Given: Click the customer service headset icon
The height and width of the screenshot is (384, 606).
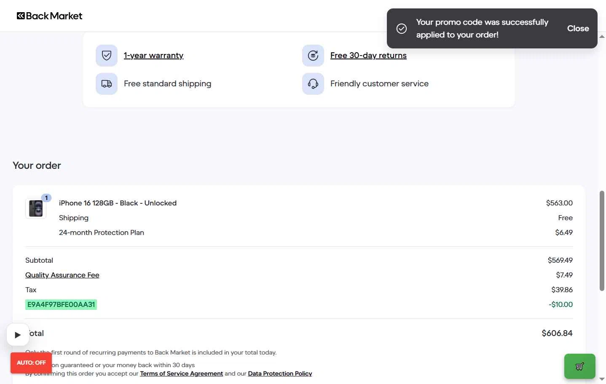Looking at the screenshot, I should coord(313,84).
